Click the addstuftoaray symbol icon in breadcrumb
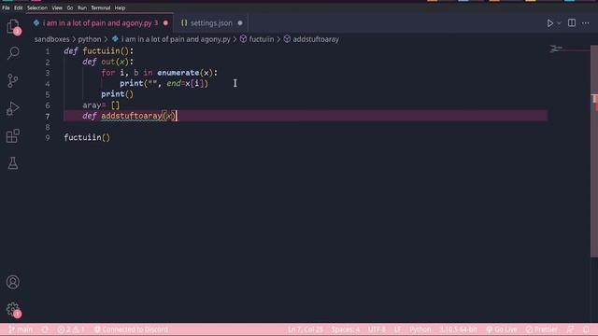Screen dimensions: 598x336 pos(287,39)
